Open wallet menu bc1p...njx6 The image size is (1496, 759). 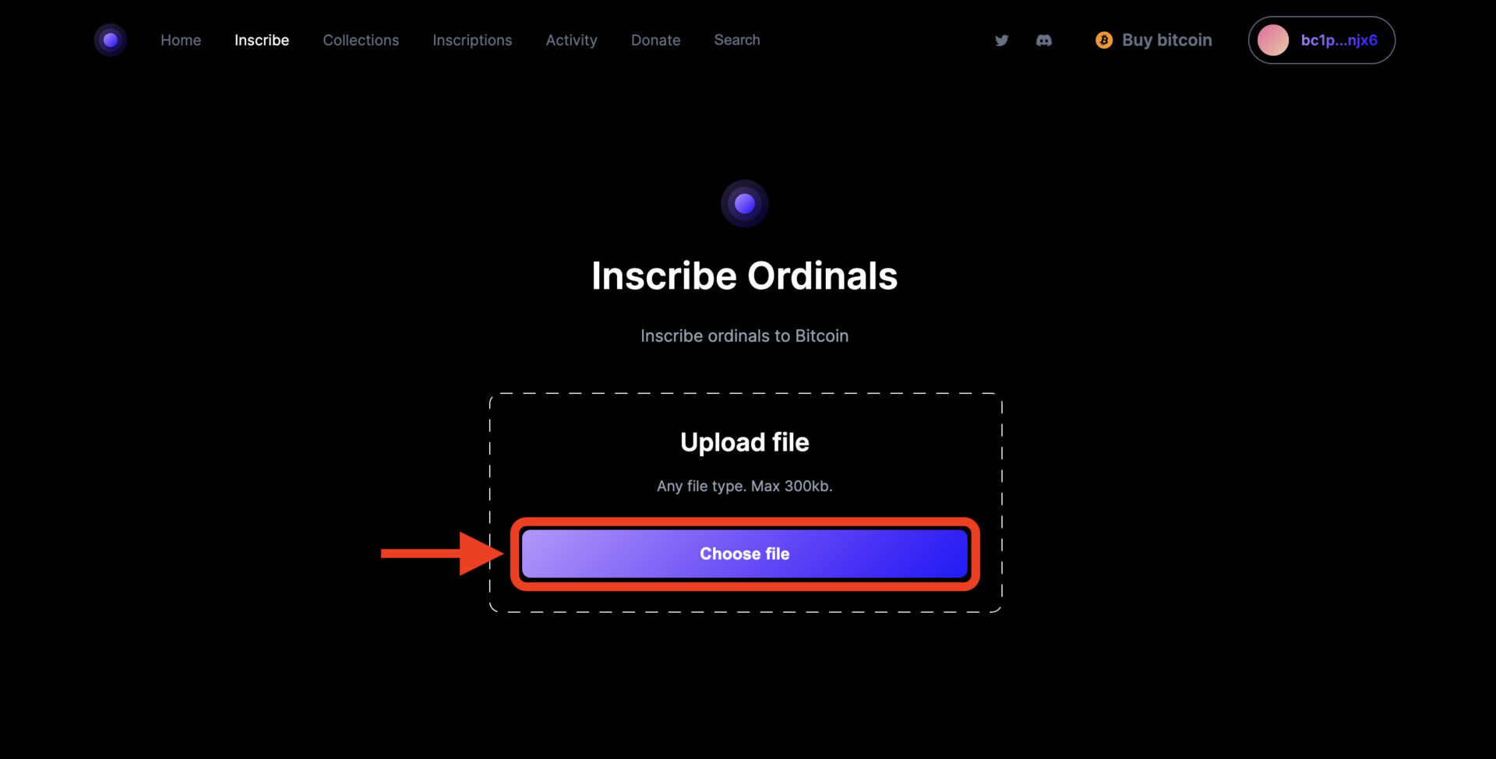[x=1321, y=40]
